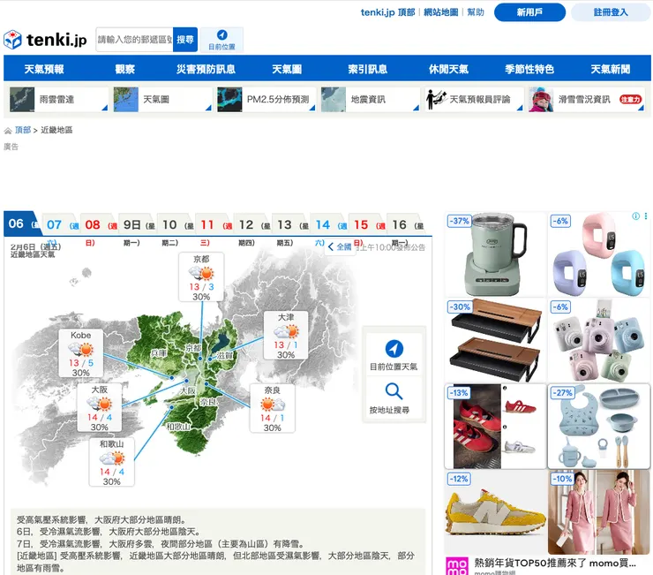Select the 15 date tab
Screen dimensions: 653x575
[368, 224]
